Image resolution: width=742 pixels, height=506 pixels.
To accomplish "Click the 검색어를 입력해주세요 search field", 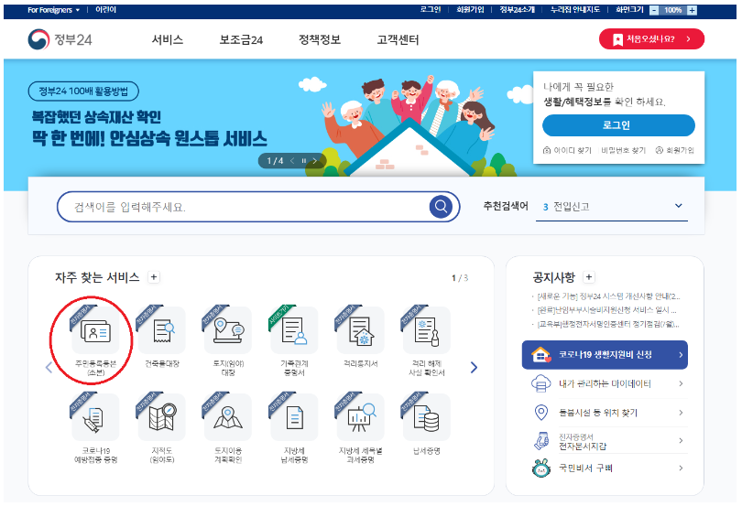I will coord(243,207).
